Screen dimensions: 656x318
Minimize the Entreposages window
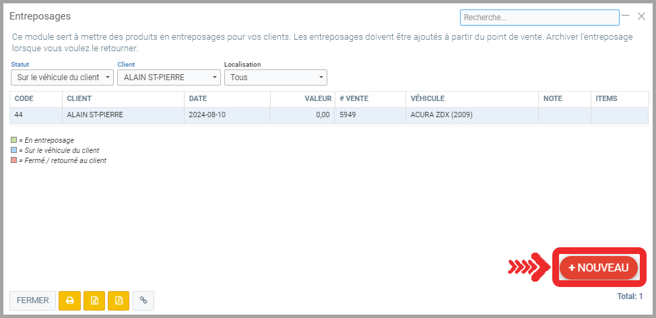pyautogui.click(x=626, y=16)
